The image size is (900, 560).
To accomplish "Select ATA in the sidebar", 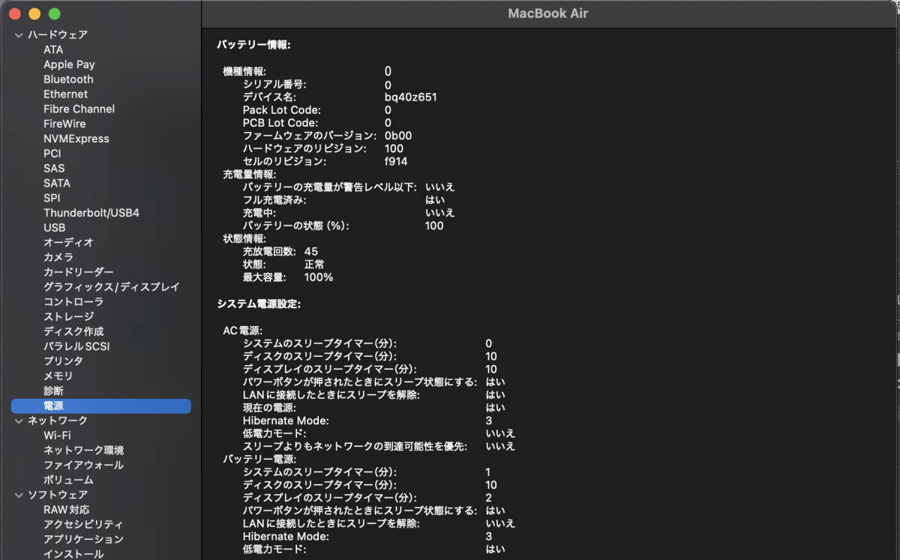I will coord(53,49).
